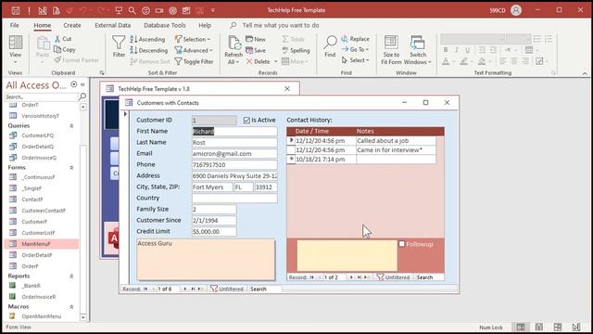Image resolution: width=593 pixels, height=334 pixels.
Task: Select the Home ribbon tab
Action: (43, 25)
